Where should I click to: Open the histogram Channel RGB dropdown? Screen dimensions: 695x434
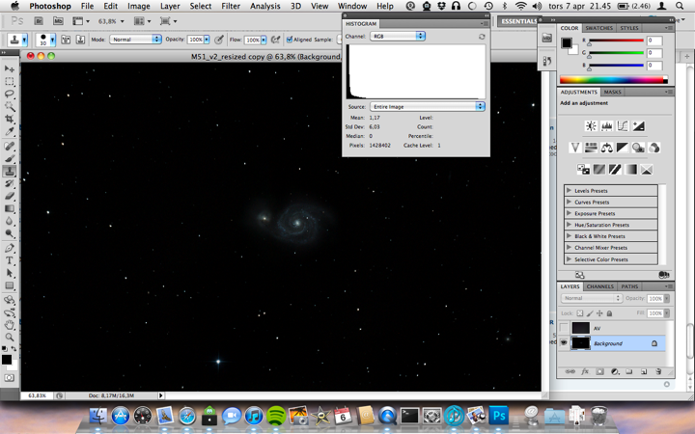(x=398, y=37)
